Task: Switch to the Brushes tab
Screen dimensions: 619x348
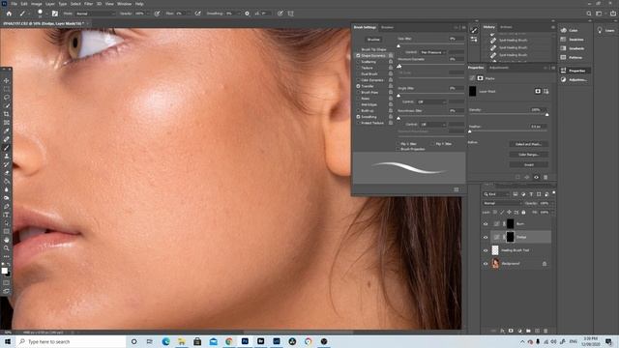Action: coord(387,28)
